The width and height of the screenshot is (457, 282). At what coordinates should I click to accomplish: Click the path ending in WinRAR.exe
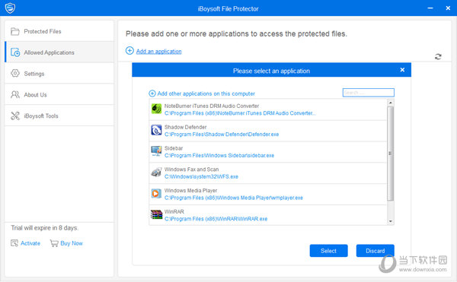216,219
